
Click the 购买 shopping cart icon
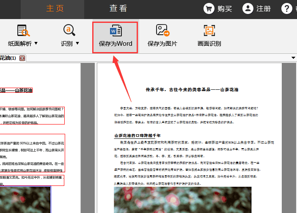pos(209,8)
